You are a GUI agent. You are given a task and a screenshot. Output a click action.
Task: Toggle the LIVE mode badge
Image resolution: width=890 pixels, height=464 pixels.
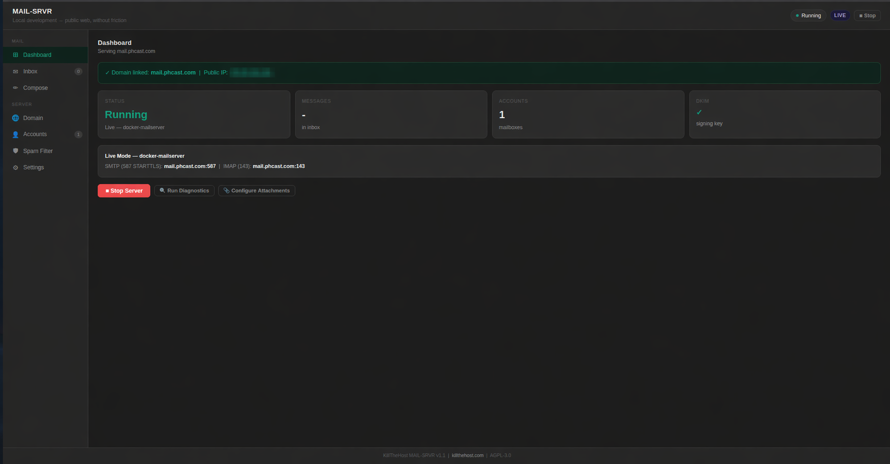pos(840,15)
